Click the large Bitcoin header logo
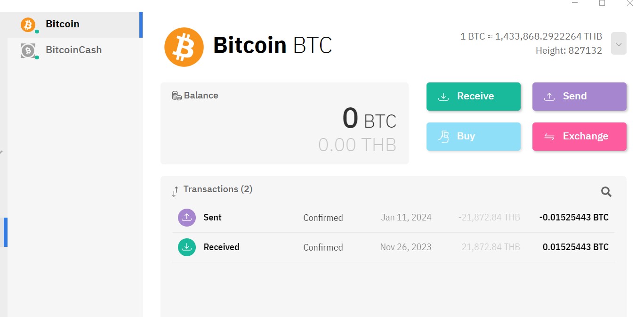Image resolution: width=636 pixels, height=317 pixels. [184, 47]
